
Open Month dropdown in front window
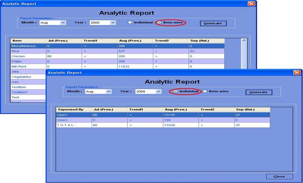coord(108,91)
